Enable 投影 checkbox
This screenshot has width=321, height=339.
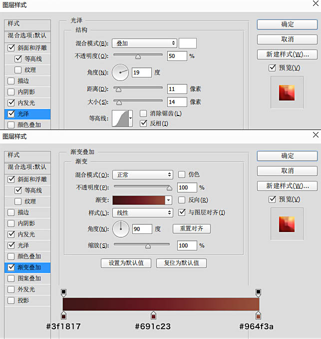11,300
